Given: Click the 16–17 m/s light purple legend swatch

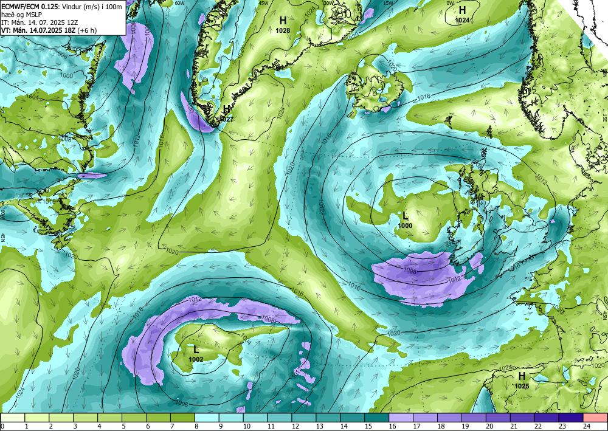Looking at the screenshot, I should coord(400,418).
